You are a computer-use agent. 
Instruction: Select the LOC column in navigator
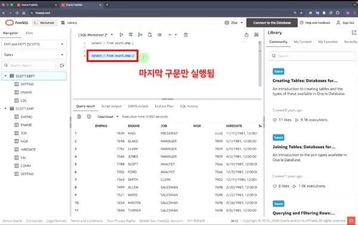click(x=23, y=101)
